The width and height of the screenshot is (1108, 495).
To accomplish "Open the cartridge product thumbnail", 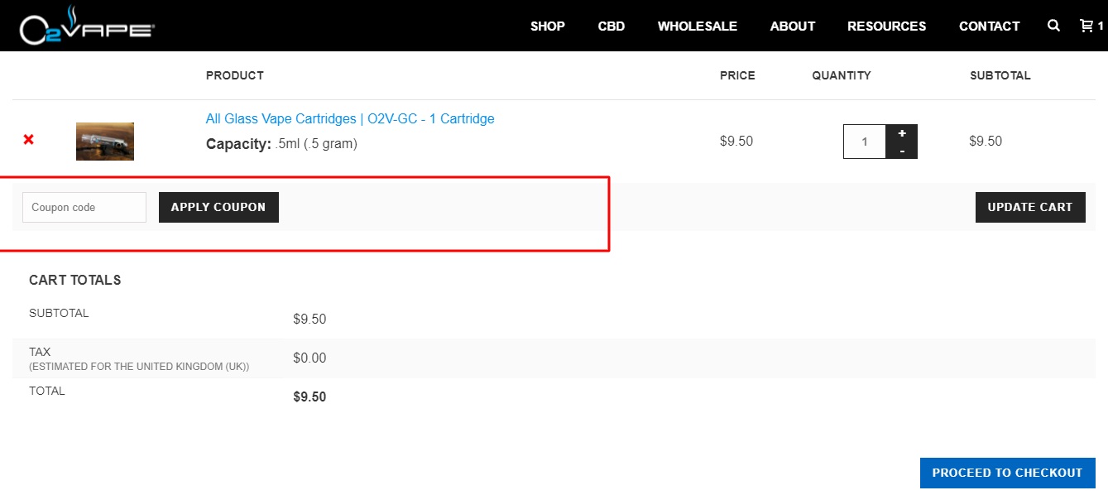I will tap(105, 142).
